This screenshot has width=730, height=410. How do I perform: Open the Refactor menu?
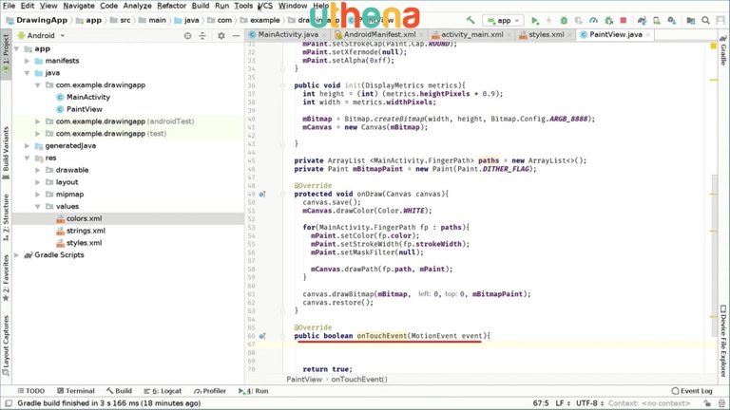[x=171, y=6]
